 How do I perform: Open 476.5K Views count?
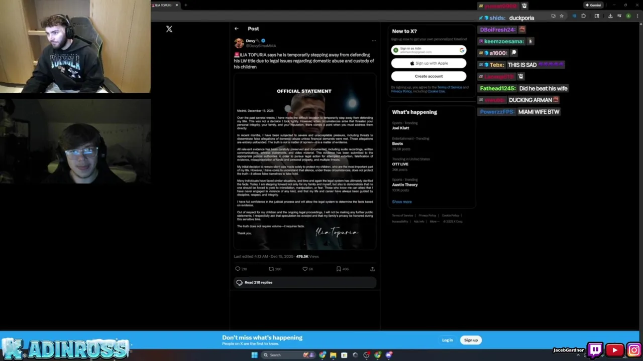307,256
